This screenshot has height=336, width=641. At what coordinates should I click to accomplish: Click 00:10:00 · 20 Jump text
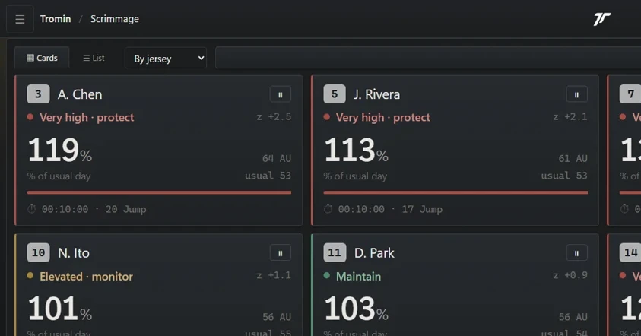[94, 209]
